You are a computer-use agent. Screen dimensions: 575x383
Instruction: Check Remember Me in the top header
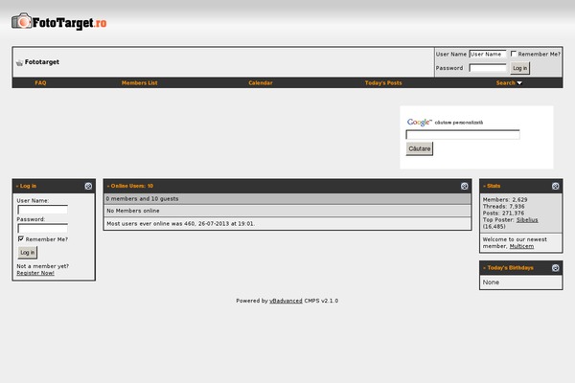click(x=514, y=55)
